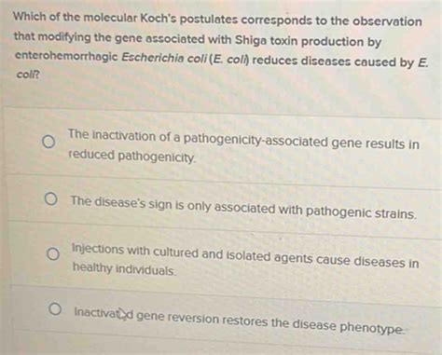Click the answer text "healthy individuals."
Image resolution: width=442 pixels, height=355 pixels.
tap(125, 269)
